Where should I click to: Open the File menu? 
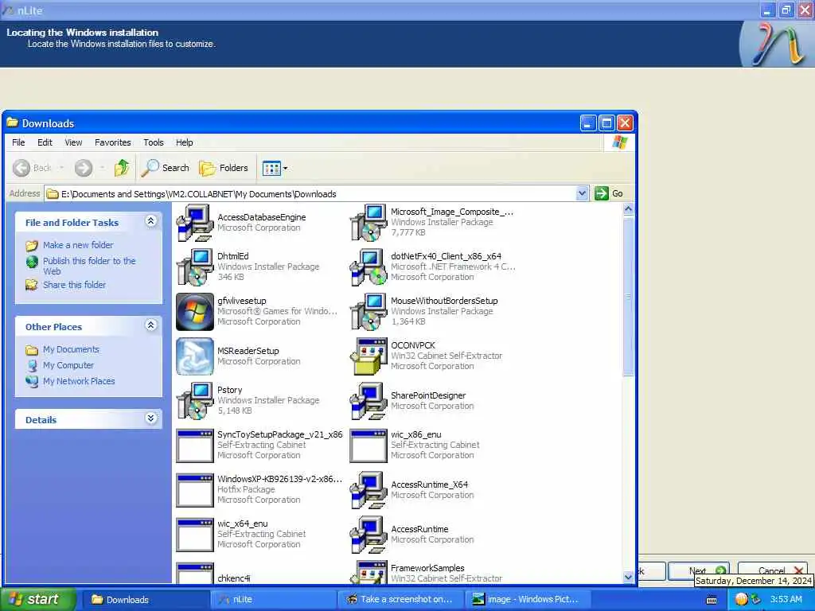coord(19,142)
